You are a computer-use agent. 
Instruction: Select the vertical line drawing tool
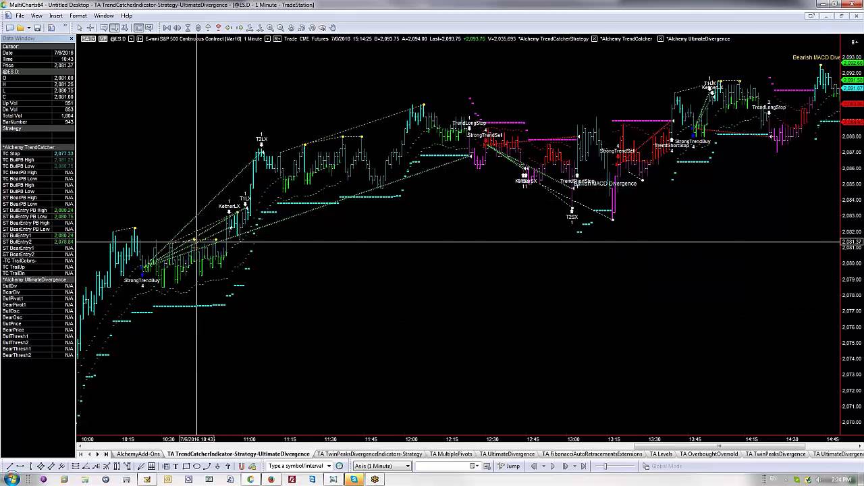click(x=30, y=466)
